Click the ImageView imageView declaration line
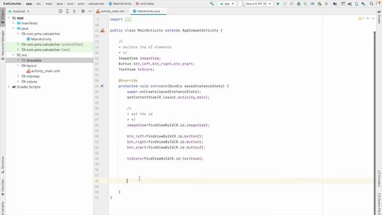382x215 pixels. point(140,59)
